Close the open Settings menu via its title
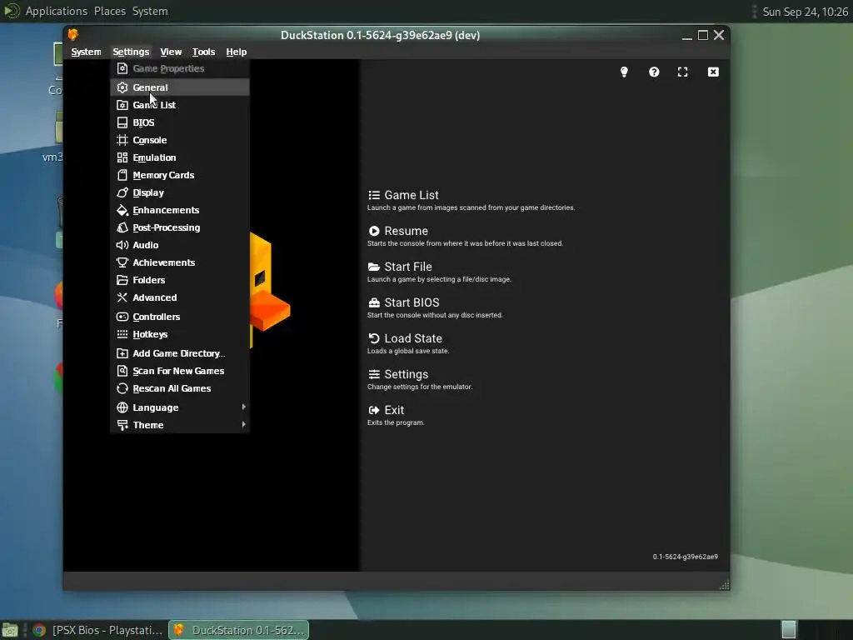The height and width of the screenshot is (640, 853). [131, 52]
